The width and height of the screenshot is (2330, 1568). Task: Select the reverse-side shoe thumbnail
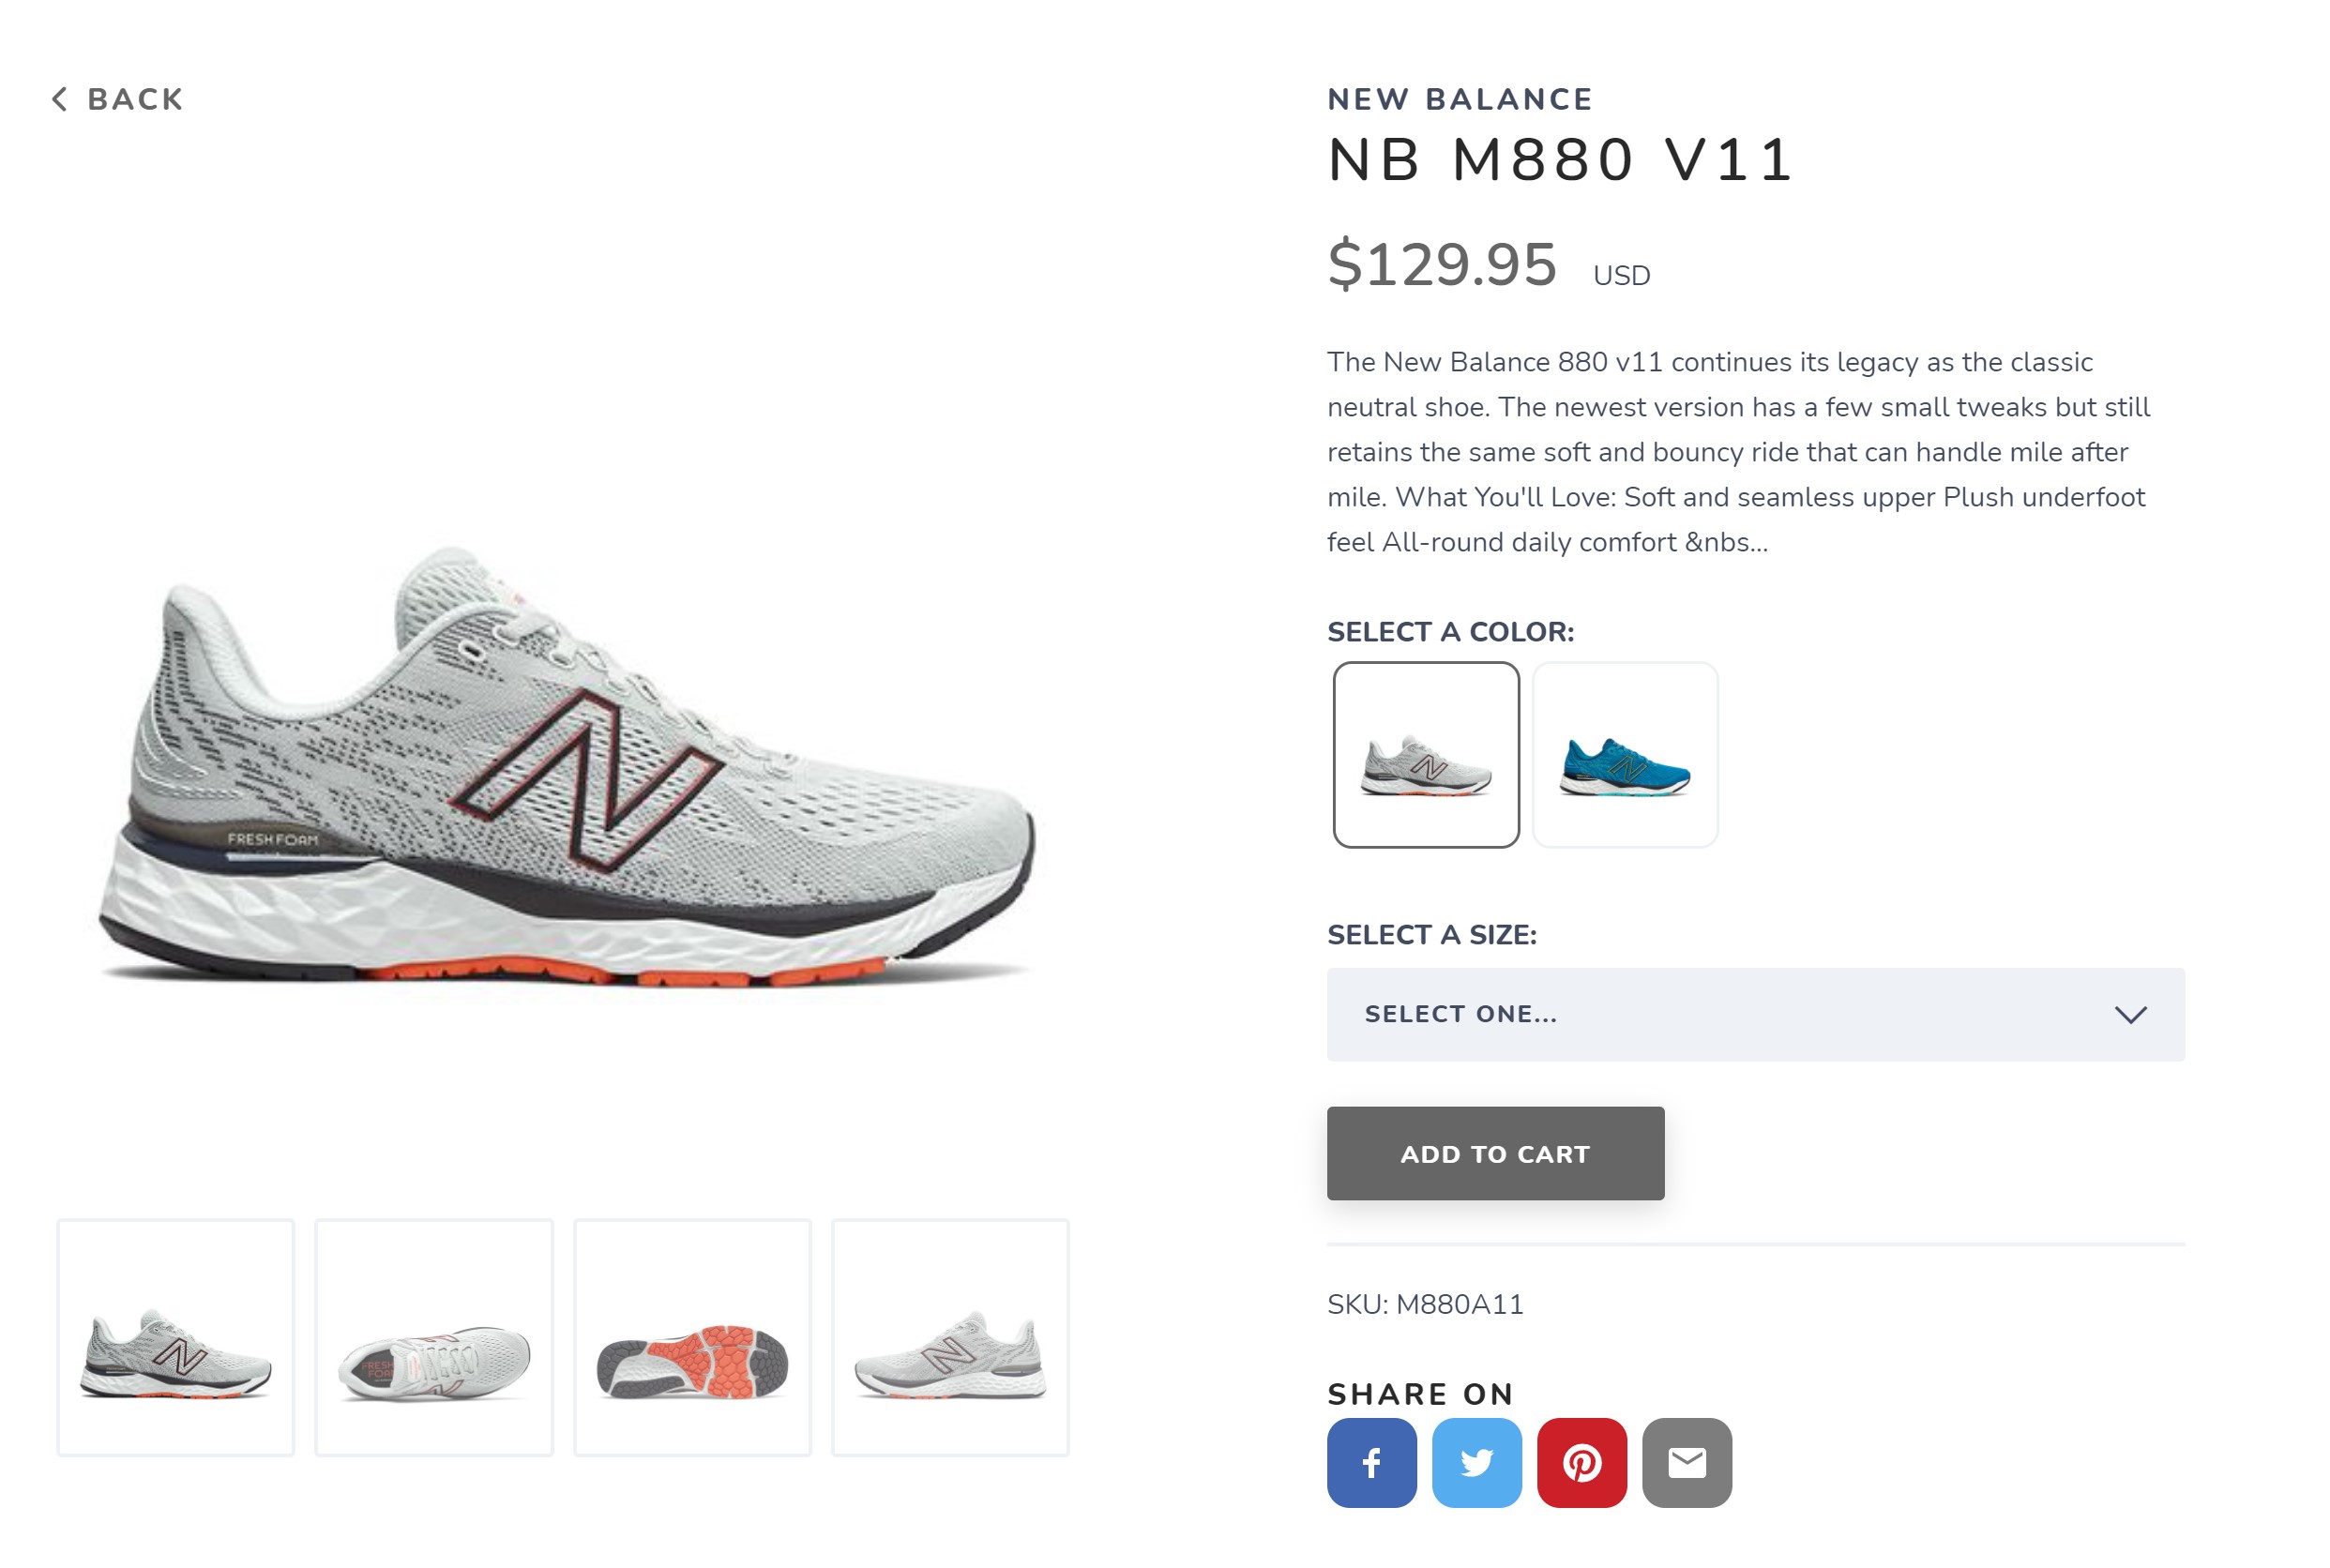(x=950, y=1337)
